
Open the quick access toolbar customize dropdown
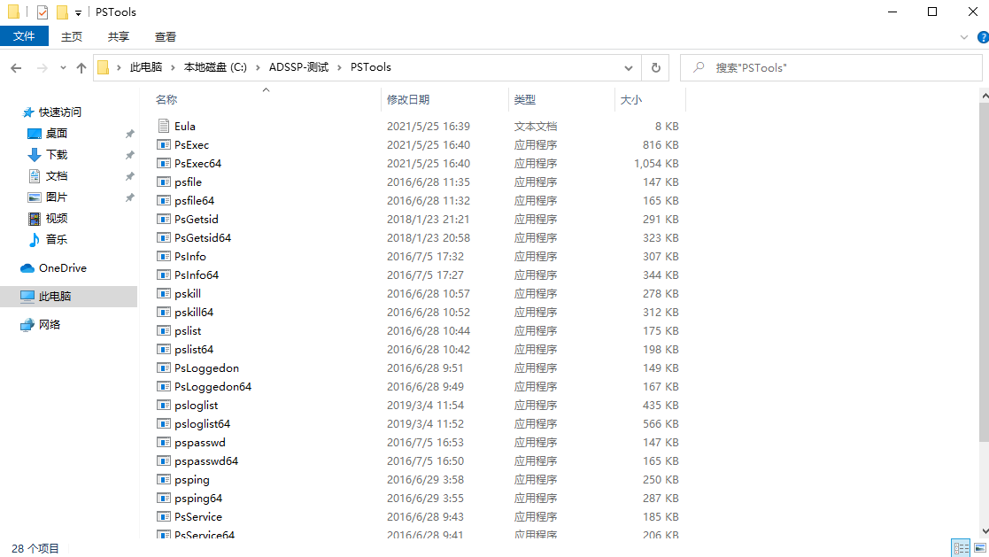coord(78,12)
